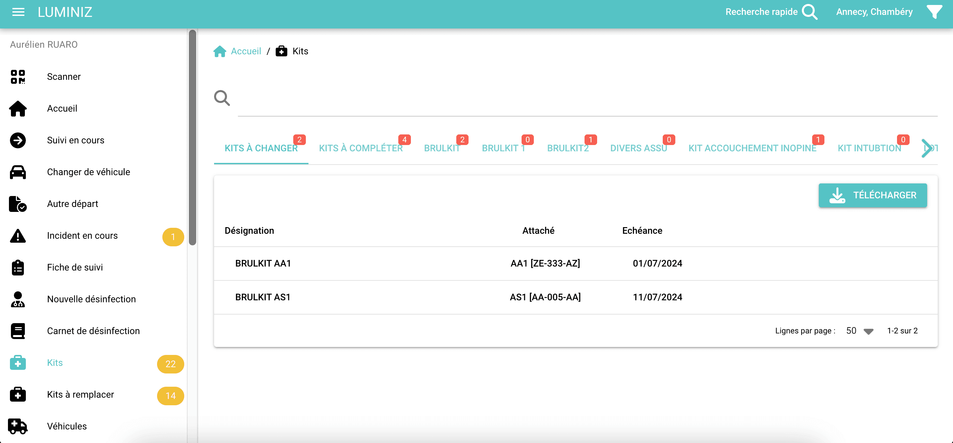This screenshot has width=953, height=443.
Task: Open Nouvelle désinfection
Action: coord(91,299)
